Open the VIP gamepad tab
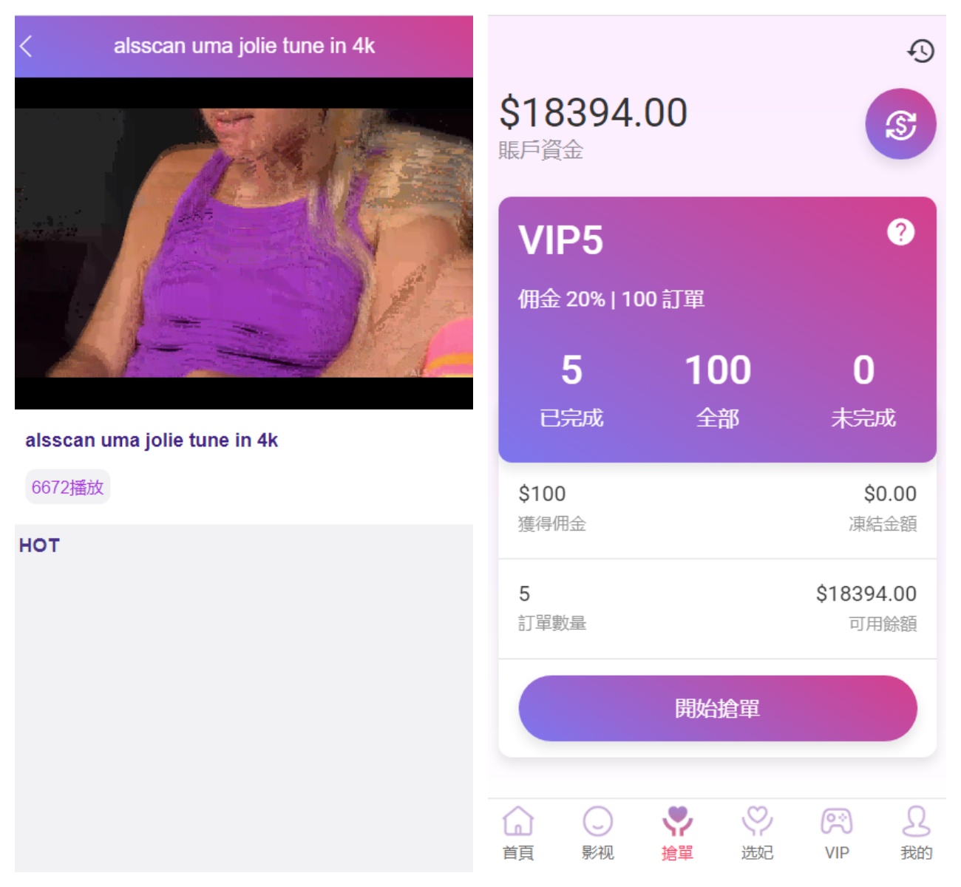This screenshot has height=887, width=961. pos(837,832)
